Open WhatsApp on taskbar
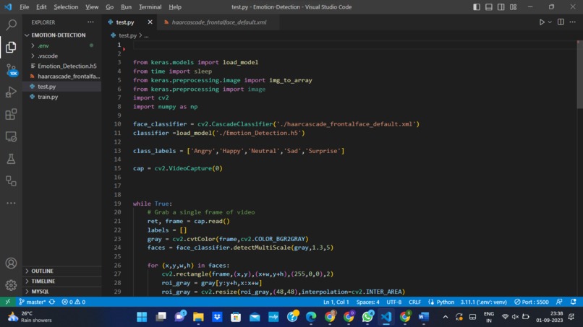The image size is (583, 327). coord(367,317)
